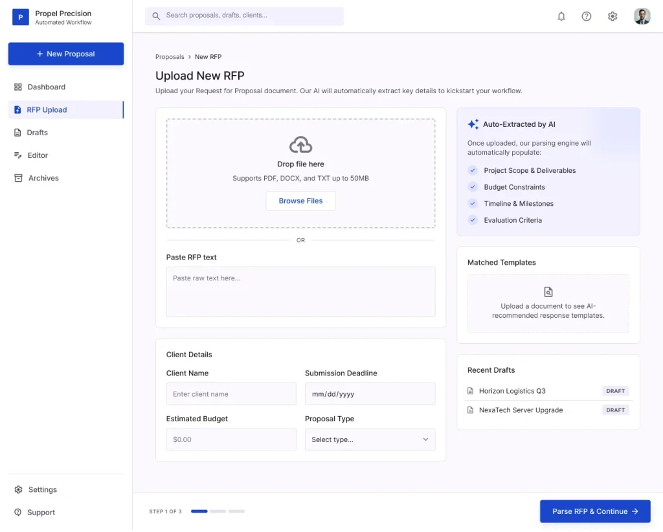Click the arrow icon in Parse RFP button

[x=635, y=511]
